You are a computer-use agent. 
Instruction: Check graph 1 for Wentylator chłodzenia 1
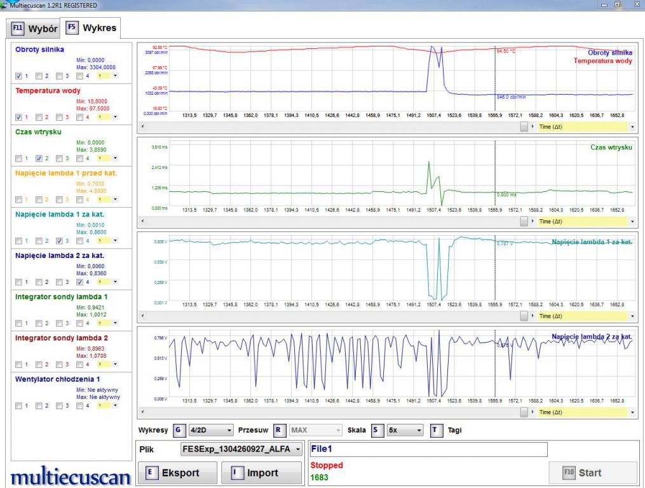click(18, 406)
